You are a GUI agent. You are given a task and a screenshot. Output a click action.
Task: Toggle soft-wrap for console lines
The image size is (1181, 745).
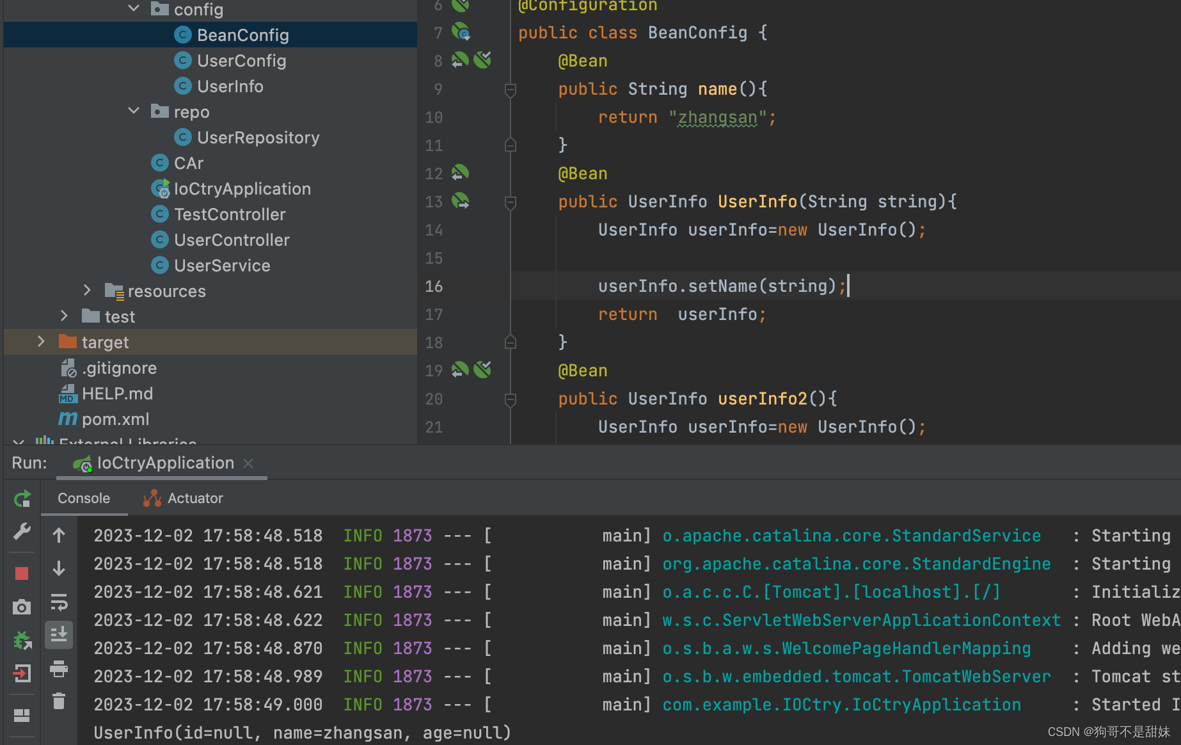click(x=59, y=602)
